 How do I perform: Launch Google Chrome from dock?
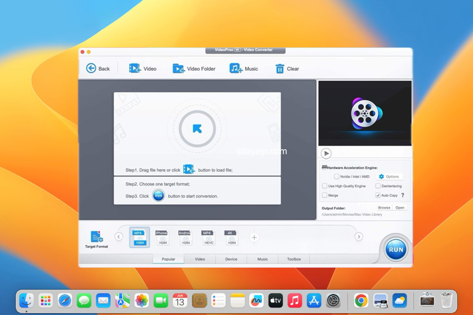pyautogui.click(x=361, y=300)
